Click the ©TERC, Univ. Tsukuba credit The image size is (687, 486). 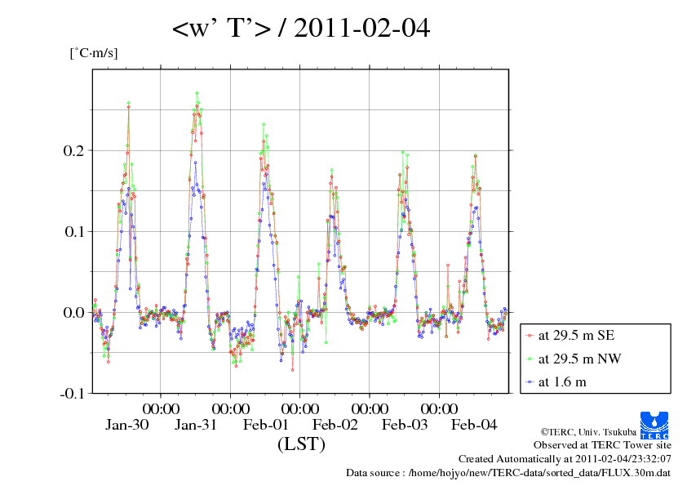pos(588,432)
